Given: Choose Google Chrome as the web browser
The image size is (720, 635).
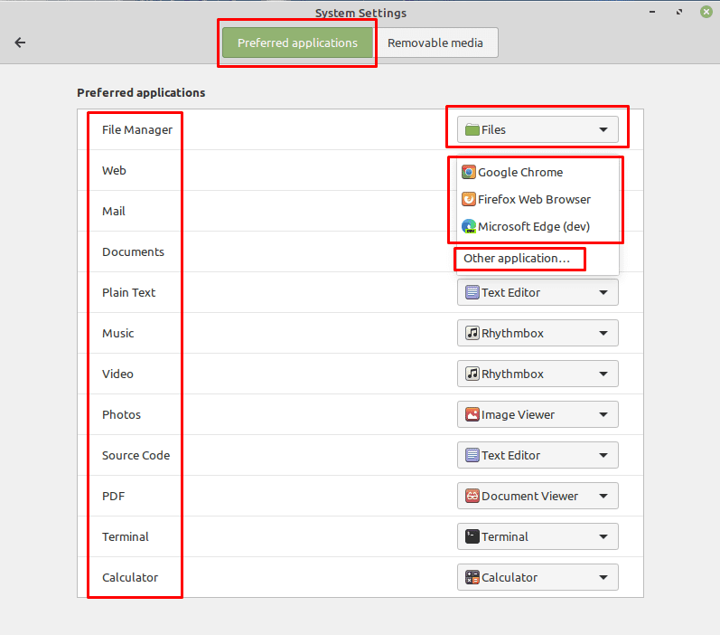Looking at the screenshot, I should [x=538, y=172].
